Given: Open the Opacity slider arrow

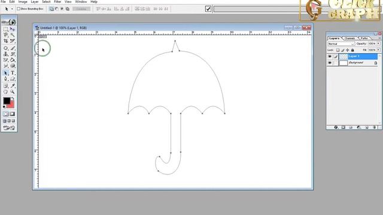Looking at the screenshot, I should point(378,44).
